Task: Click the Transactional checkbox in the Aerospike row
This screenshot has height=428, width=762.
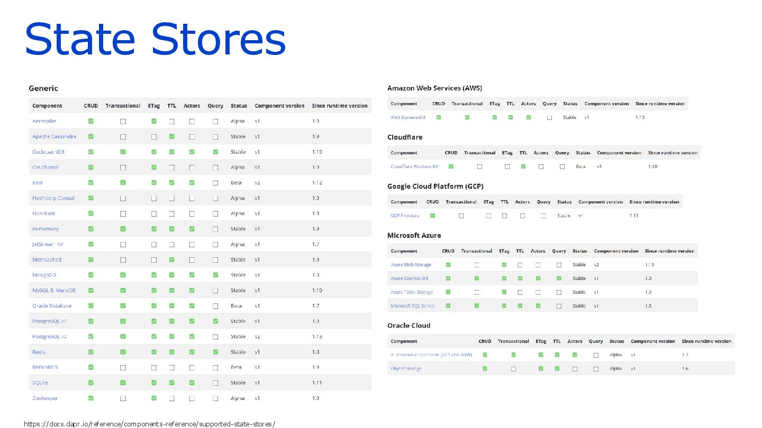Action: (x=123, y=121)
